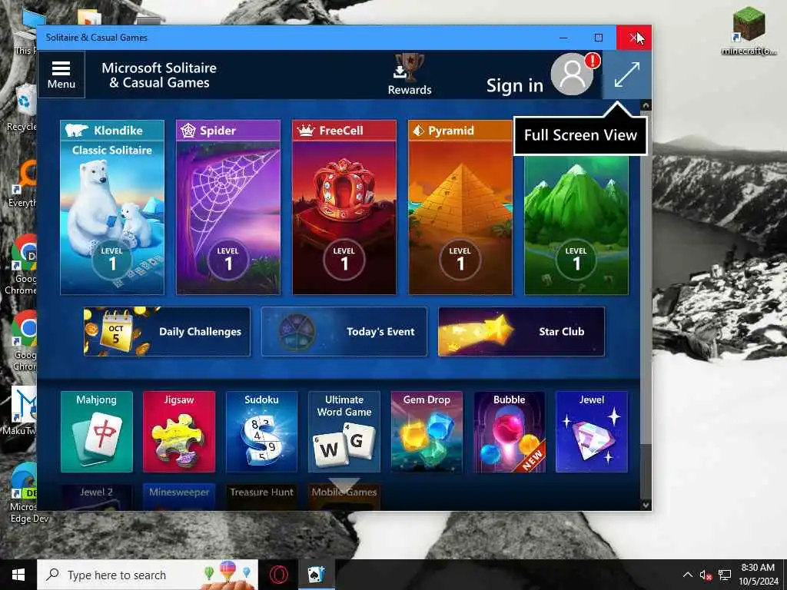Launch the Sudoku game icon
The width and height of the screenshot is (787, 590).
tap(261, 432)
